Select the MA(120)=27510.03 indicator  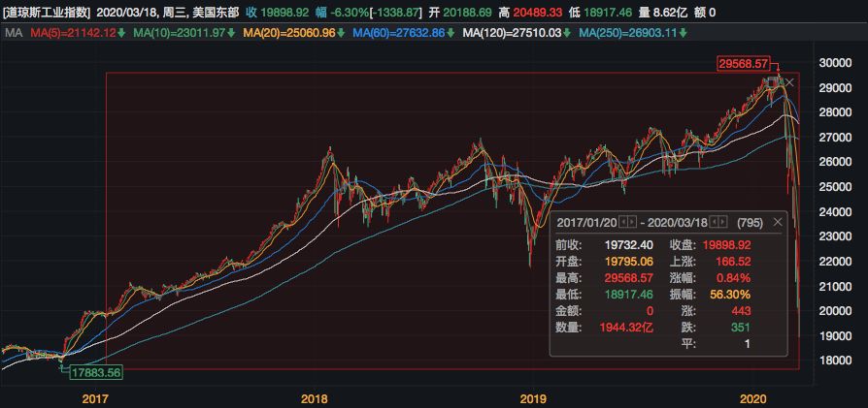tap(517, 33)
